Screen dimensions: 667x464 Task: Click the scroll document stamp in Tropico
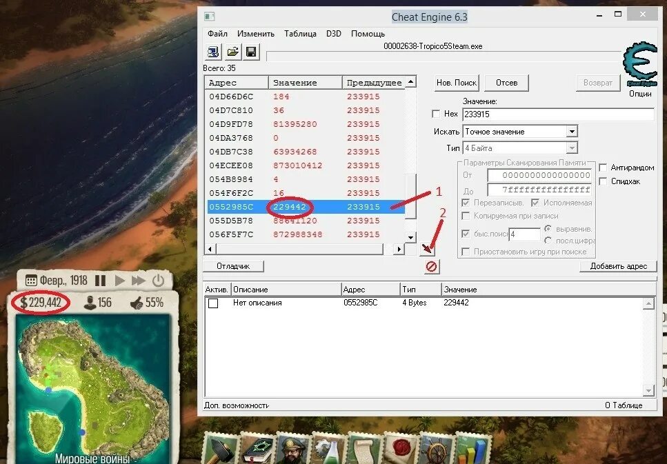pos(364,448)
